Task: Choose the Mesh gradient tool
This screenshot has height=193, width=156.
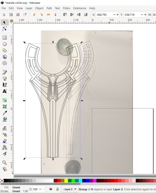Action: coord(5,106)
